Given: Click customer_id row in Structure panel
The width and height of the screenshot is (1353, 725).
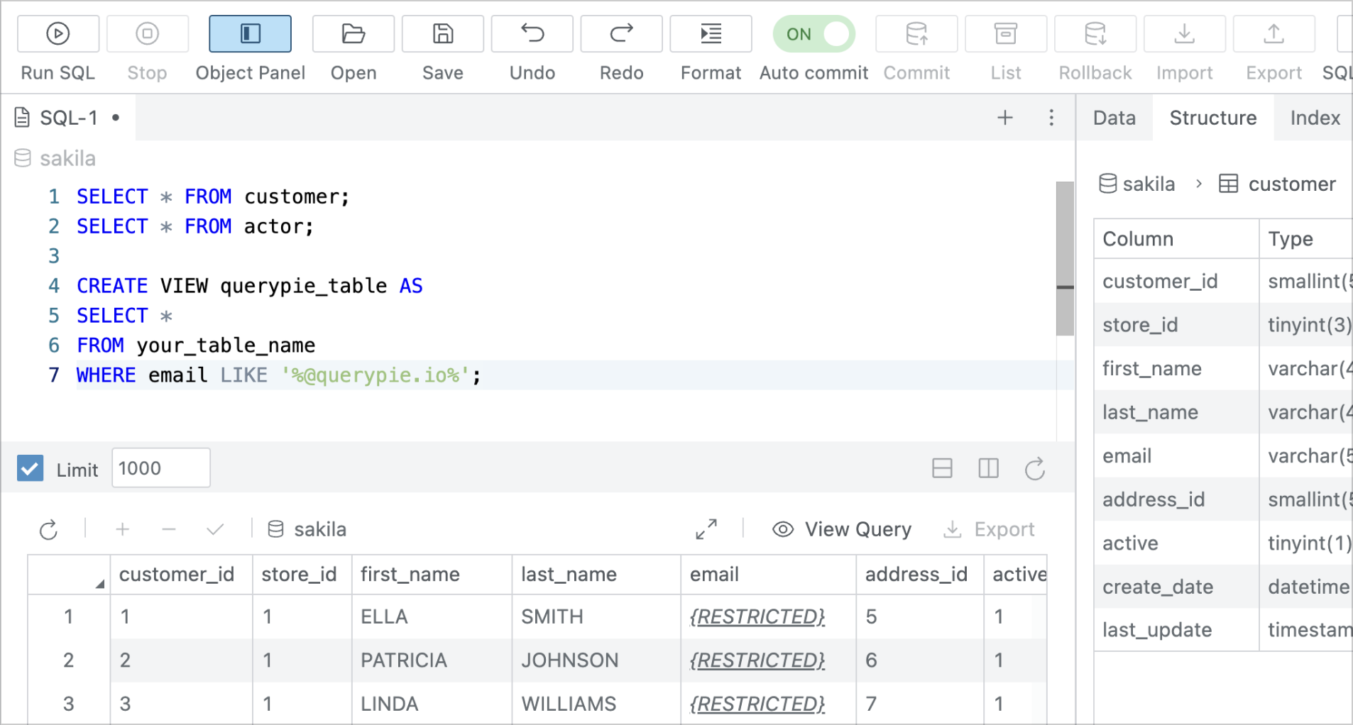Looking at the screenshot, I should tap(1223, 282).
